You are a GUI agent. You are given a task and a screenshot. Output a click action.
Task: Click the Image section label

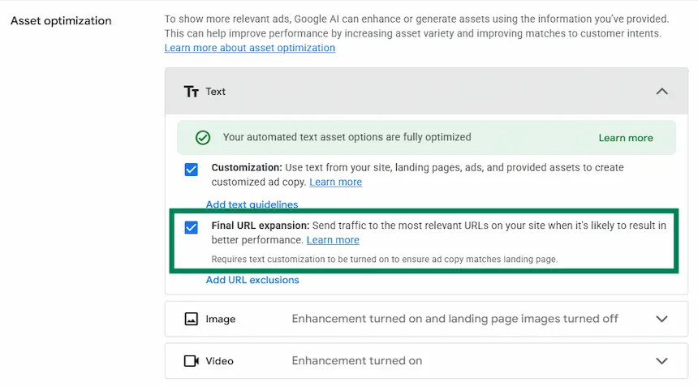pos(220,319)
